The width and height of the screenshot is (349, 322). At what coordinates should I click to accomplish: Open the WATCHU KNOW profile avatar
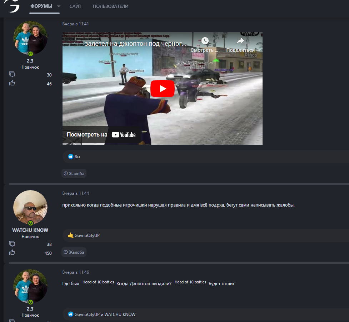pos(30,207)
